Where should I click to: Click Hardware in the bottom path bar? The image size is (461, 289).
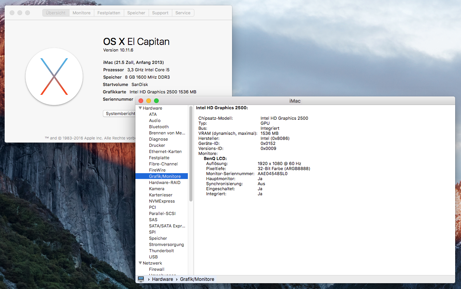point(162,279)
